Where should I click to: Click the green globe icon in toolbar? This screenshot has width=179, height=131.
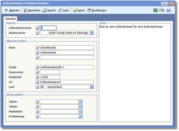pyautogui.click(x=156, y=10)
